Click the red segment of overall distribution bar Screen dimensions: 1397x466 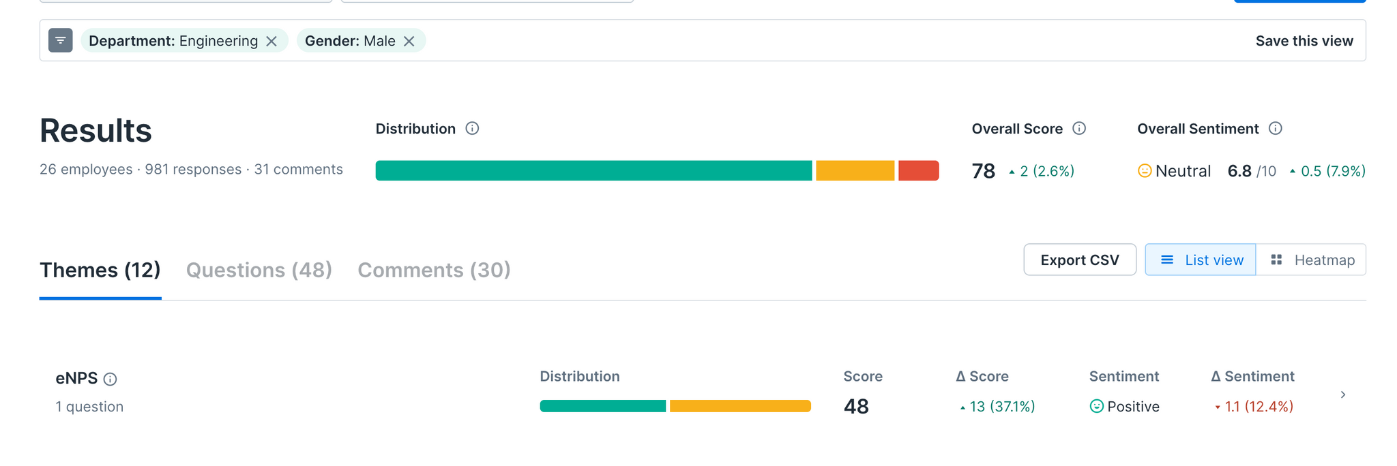click(918, 171)
